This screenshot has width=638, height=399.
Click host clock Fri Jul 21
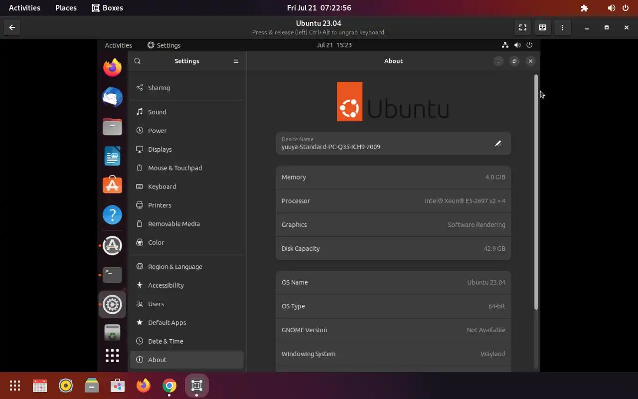tap(319, 8)
